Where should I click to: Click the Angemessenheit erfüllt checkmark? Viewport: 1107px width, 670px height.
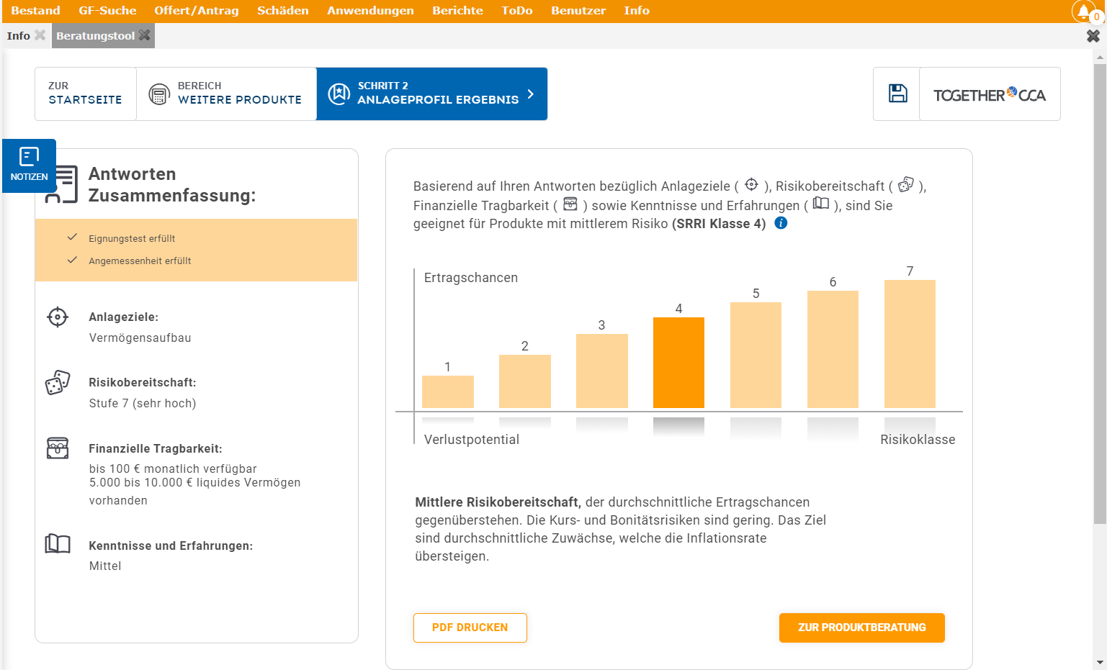coord(72,260)
